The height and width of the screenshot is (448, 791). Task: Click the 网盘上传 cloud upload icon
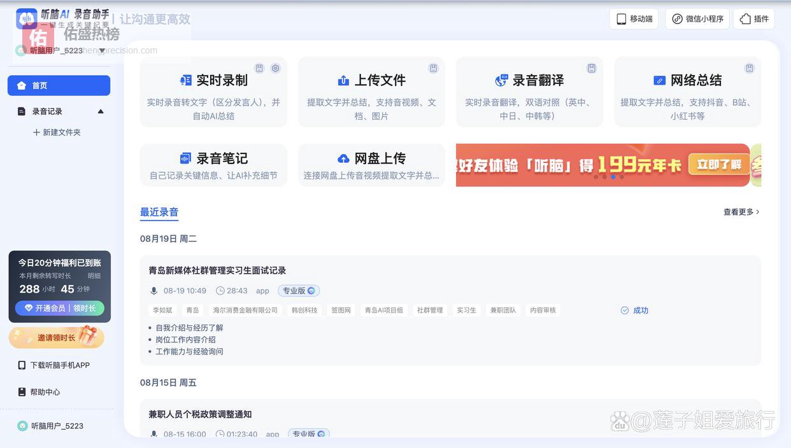point(343,158)
